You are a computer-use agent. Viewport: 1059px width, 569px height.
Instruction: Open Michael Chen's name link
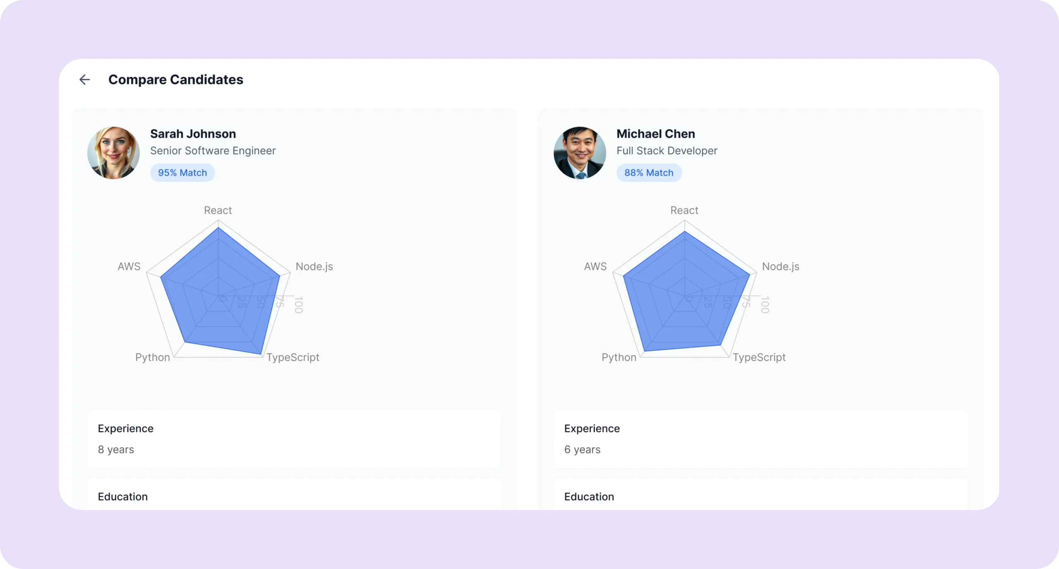pyautogui.click(x=656, y=134)
